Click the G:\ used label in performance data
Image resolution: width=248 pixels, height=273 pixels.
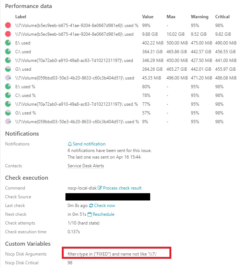point(23,69)
